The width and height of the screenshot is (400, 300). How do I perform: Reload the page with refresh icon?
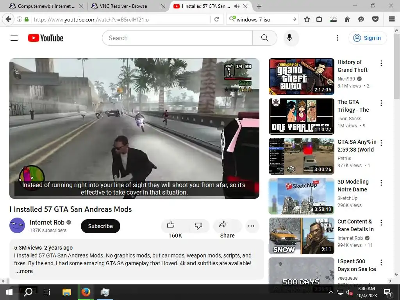coord(216,20)
